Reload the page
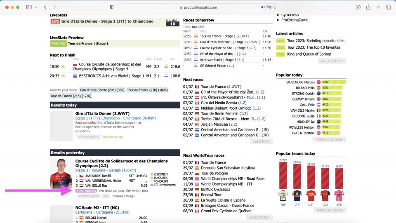This screenshot has width=396, height=223. [x=275, y=7]
